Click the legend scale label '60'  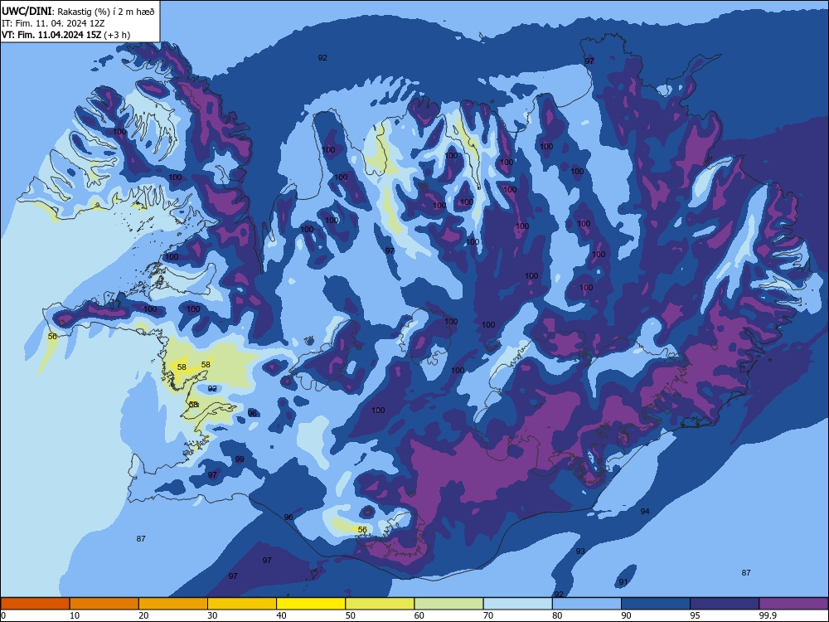click(x=419, y=615)
